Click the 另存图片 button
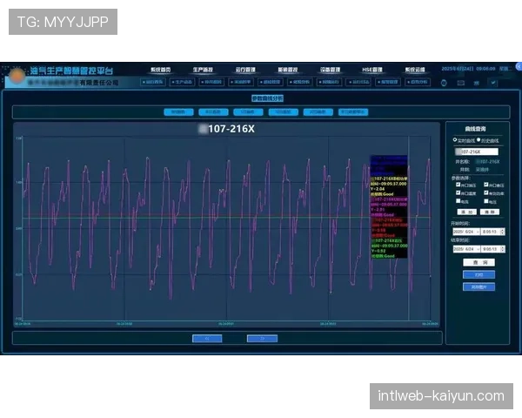Screen dimensions: 522x418 point(478,286)
